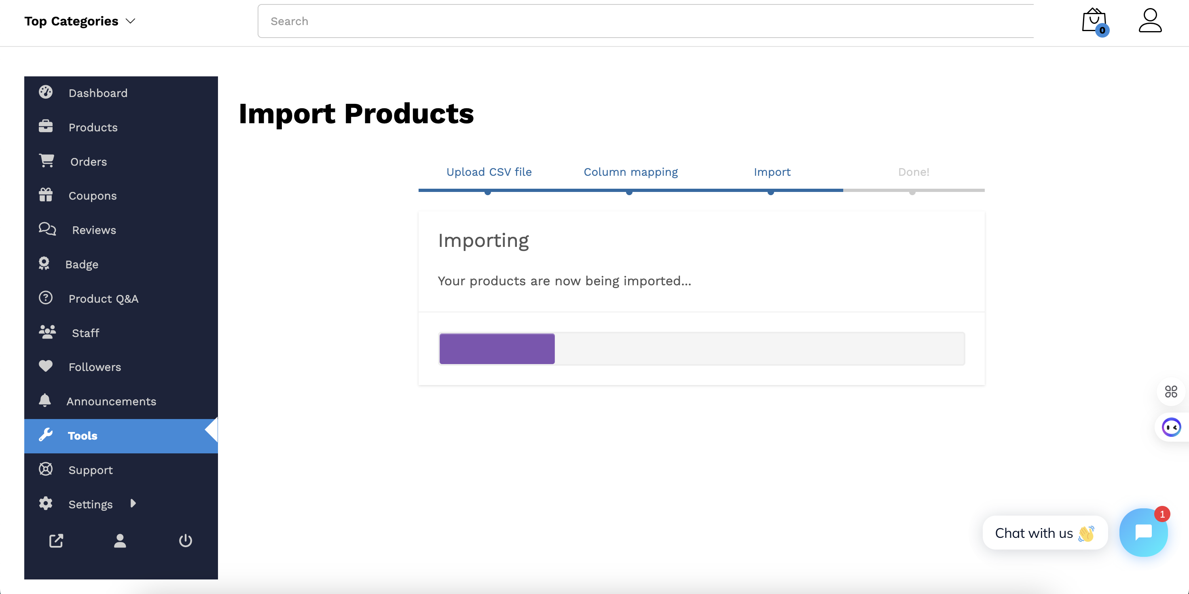
Task: Click the Followers heart icon
Action: (46, 366)
